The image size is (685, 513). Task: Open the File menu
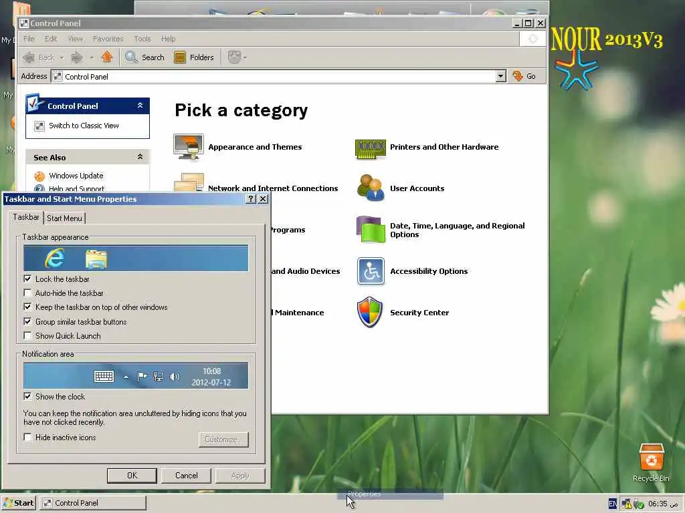(29, 39)
